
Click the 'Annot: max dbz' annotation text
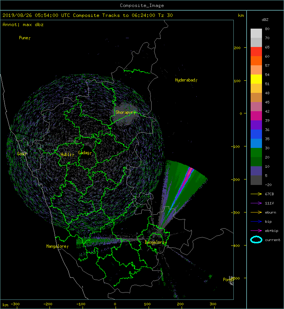pyautogui.click(x=23, y=25)
